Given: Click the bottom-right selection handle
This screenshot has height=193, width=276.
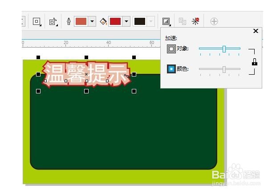Looking at the screenshot, I should (x=134, y=91).
